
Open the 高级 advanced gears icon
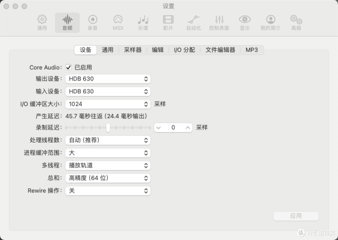pos(296,23)
